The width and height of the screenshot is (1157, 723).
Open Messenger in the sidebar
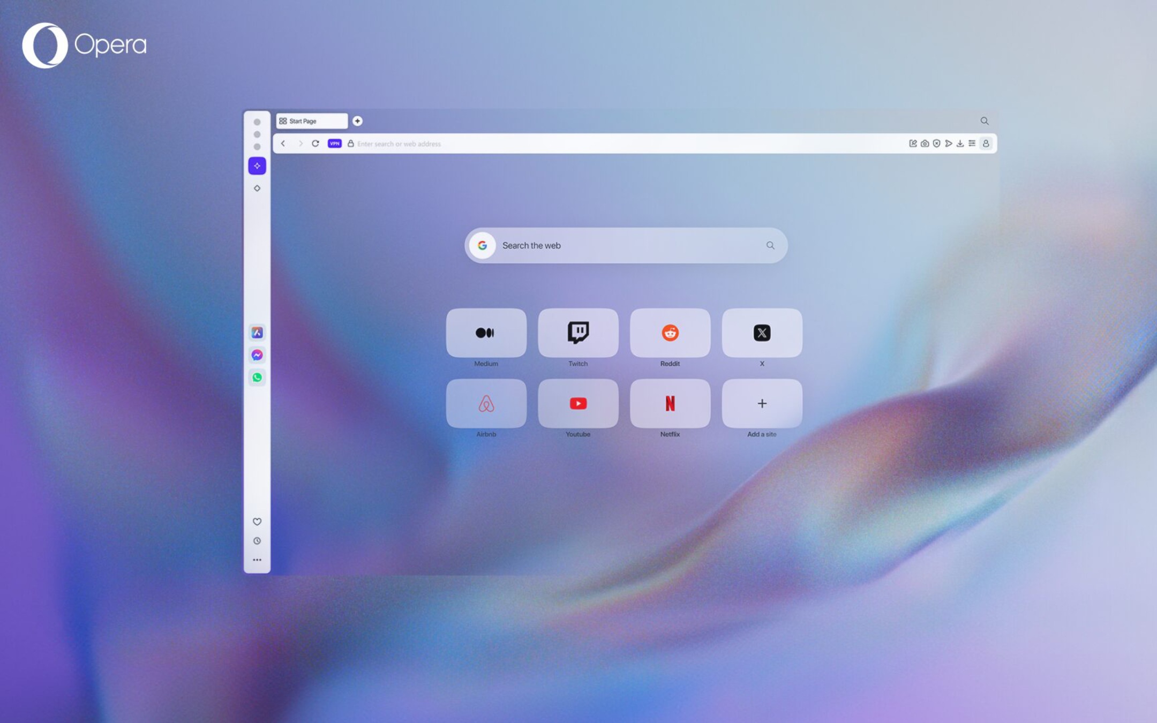tap(257, 355)
